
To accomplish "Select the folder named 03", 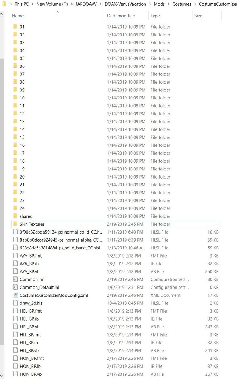I will tap(22, 43).
